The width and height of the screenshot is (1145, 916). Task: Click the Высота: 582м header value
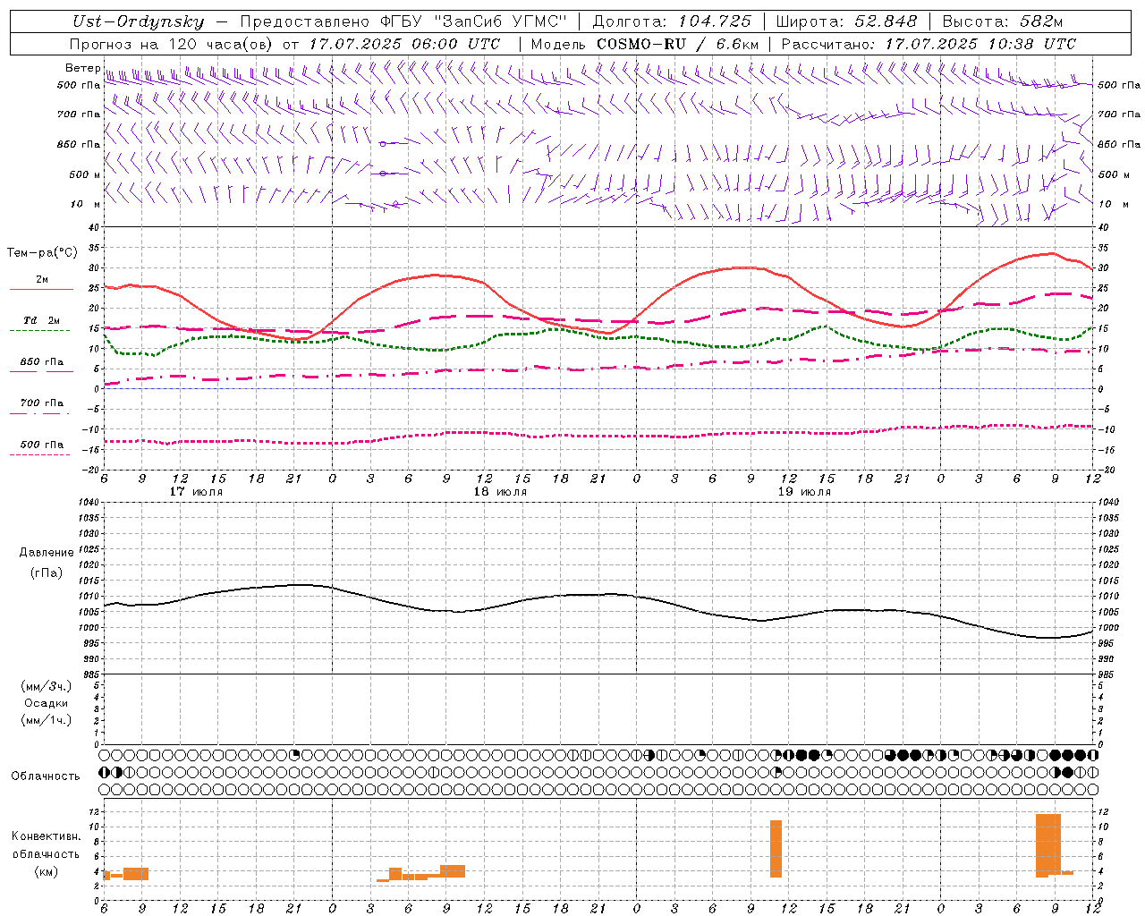point(1003,21)
